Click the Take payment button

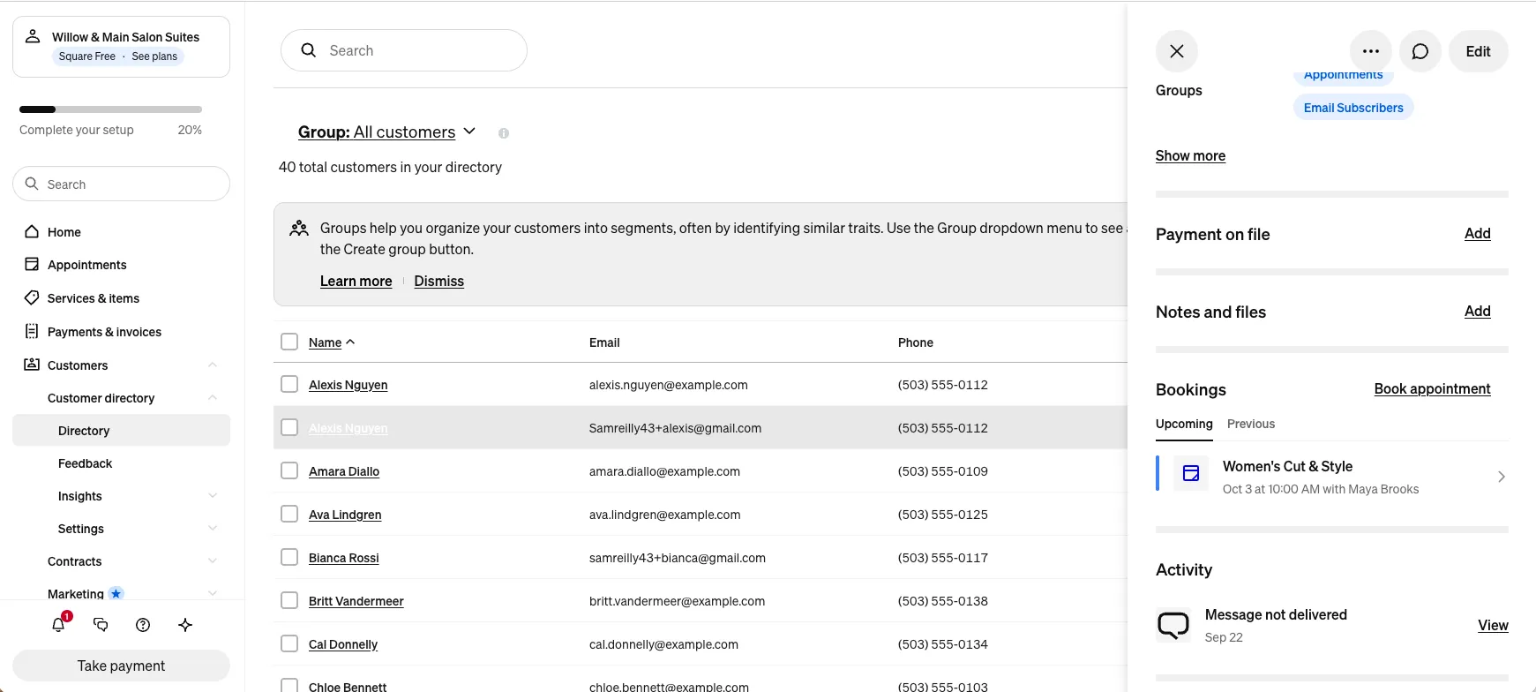(121, 666)
